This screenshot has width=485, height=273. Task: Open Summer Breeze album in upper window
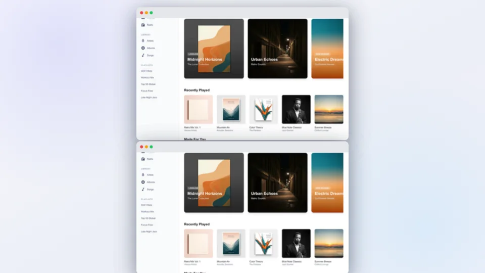pyautogui.click(x=329, y=109)
